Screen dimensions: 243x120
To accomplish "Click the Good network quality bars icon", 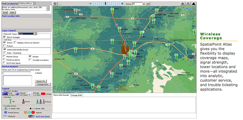I will pos(18,94).
